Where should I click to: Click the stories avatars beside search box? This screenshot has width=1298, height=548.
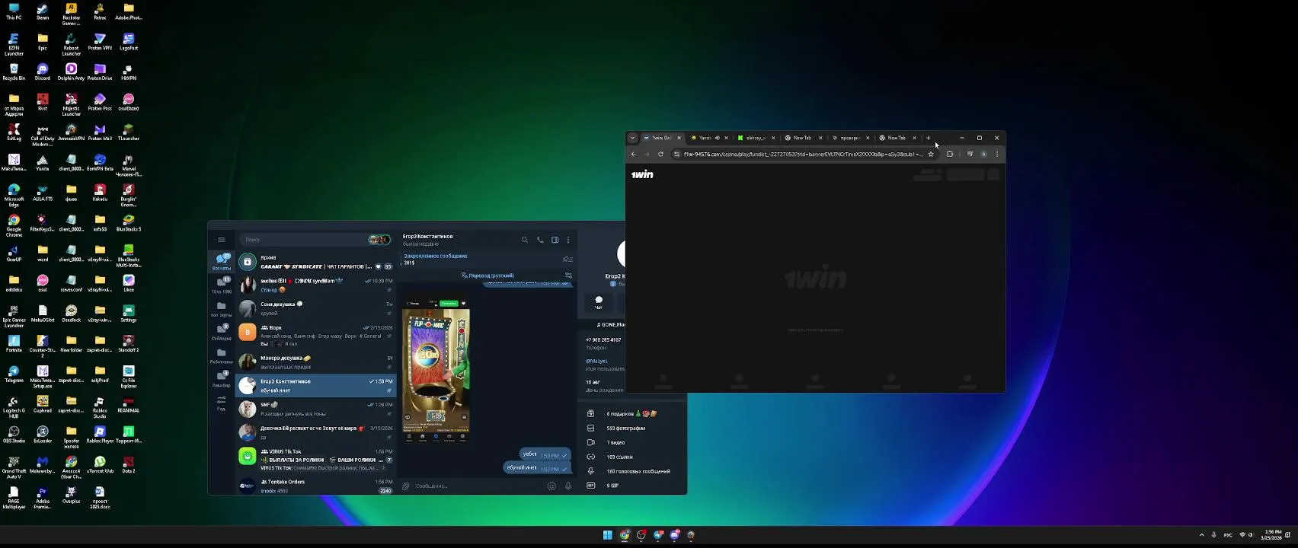pos(379,240)
